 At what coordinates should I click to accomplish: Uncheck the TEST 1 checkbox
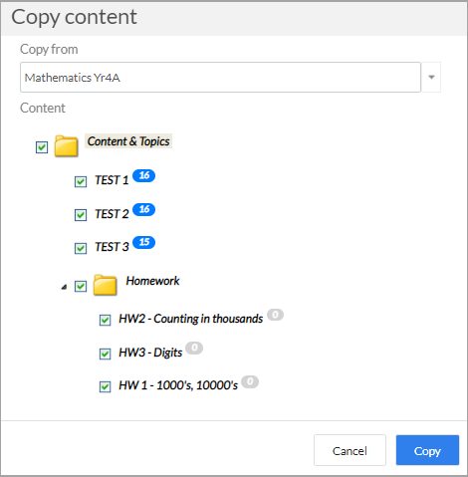81,181
